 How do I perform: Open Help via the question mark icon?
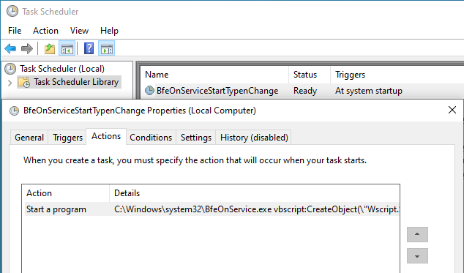click(x=89, y=48)
